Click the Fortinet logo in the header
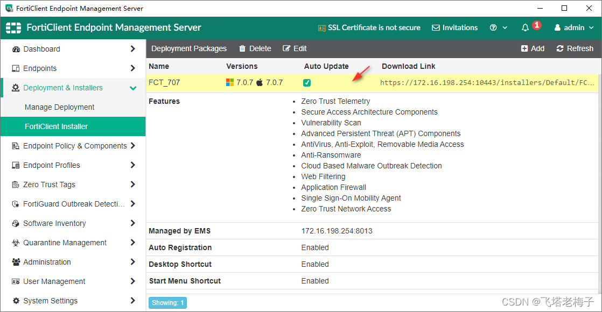This screenshot has height=312, width=602. pos(13,27)
